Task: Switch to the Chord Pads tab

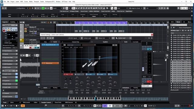Action: coord(58,102)
